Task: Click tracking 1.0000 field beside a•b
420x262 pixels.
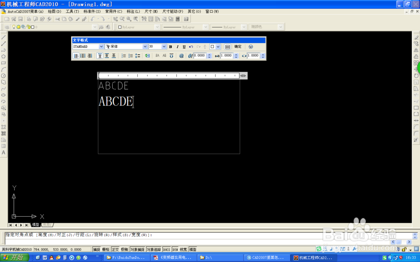Action: click(227, 56)
